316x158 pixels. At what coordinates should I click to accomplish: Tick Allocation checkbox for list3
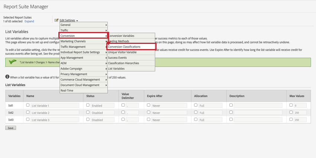pos(196,119)
